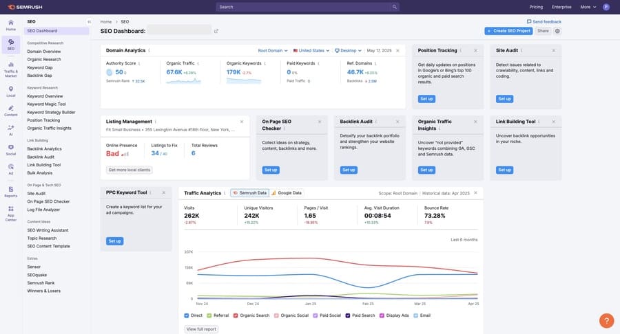Image resolution: width=620 pixels, height=334 pixels.
Task: Open the Reports rail icon
Action: point(10,192)
